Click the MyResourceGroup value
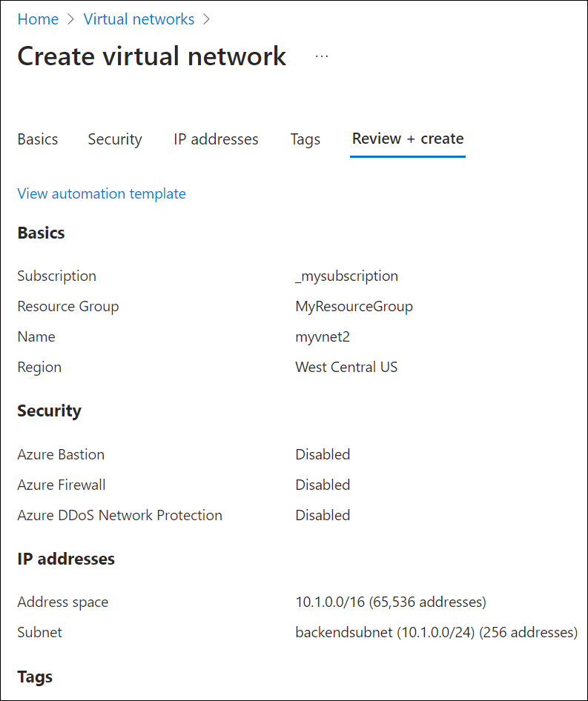The width and height of the screenshot is (588, 701). (x=354, y=306)
